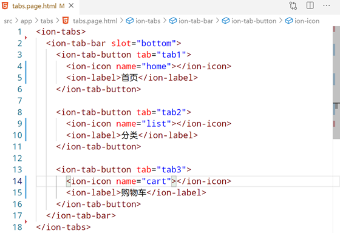Click line number 14 in the gutter
The height and width of the screenshot is (233, 340).
pyautogui.click(x=18, y=181)
